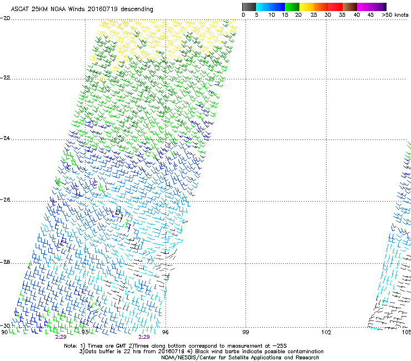This screenshot has height=361, width=411.
Task: Click the '90' longitude axis label
Action: click(4, 332)
